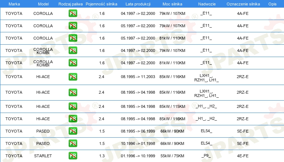Screen dimensions: 284x162
Task: Click the Moc silnika column header
Action: 173,4
